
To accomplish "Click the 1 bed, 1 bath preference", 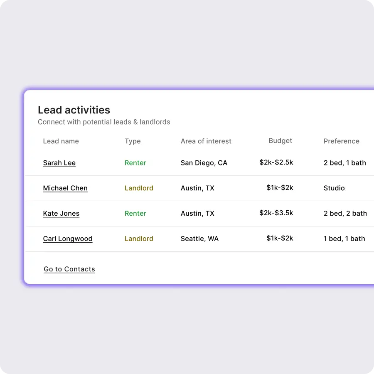I will (x=344, y=239).
